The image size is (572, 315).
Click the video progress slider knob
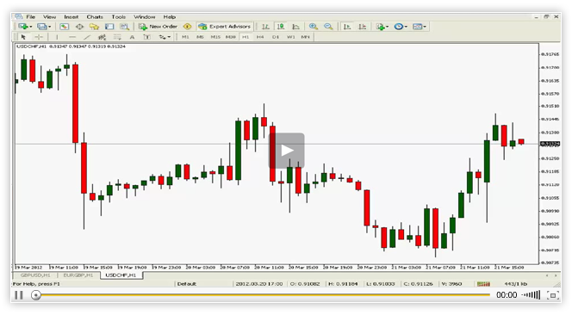(x=36, y=295)
